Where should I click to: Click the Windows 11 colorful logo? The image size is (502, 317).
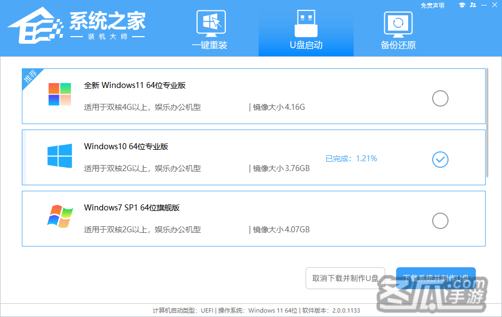(59, 94)
